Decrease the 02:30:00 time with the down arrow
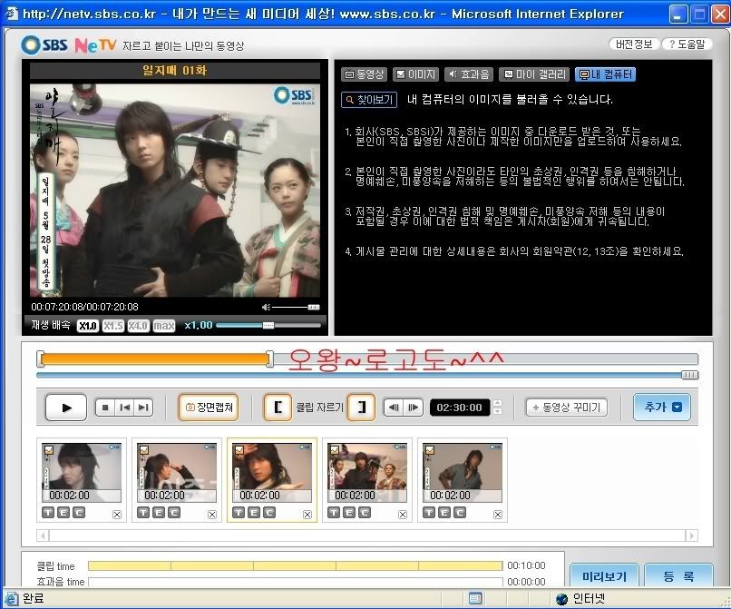The width and height of the screenshot is (731, 609). click(497, 411)
